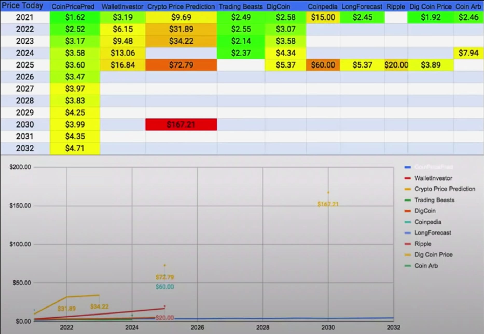This screenshot has height=334, width=484.
Task: Click the $31.89 table cell
Action: [181, 29]
